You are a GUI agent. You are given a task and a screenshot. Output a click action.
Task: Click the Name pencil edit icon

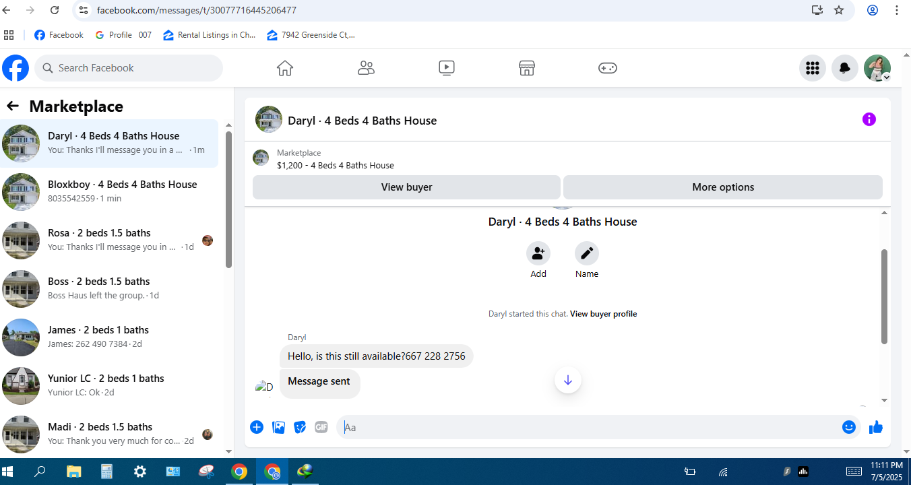pyautogui.click(x=587, y=253)
